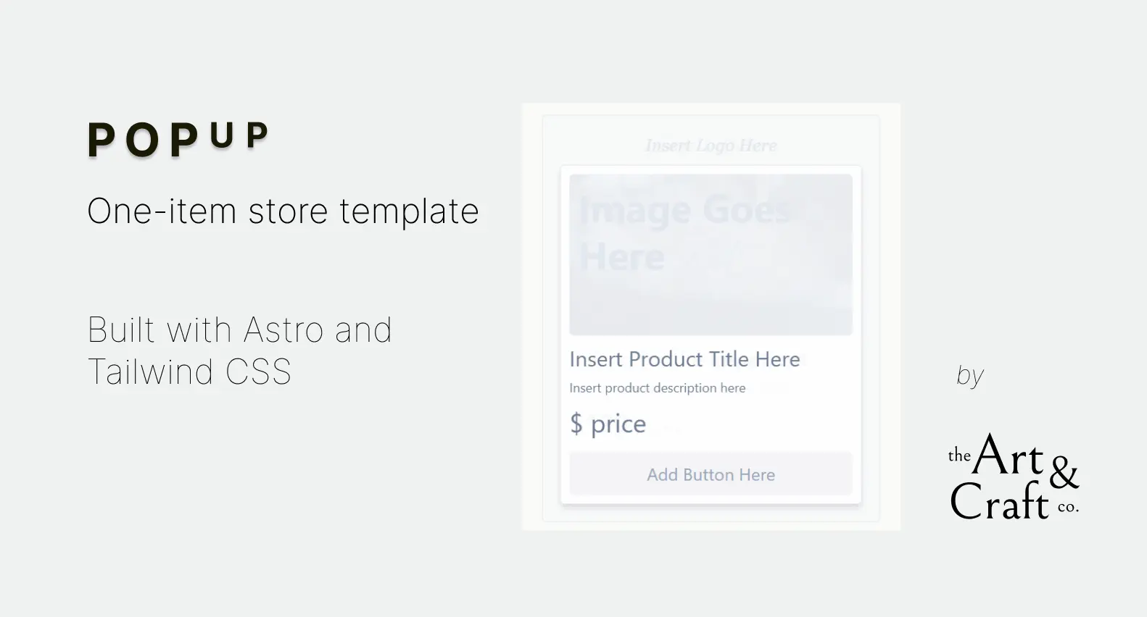Click the POPUP logo text
Image resolution: width=1147 pixels, height=617 pixels.
pos(178,139)
